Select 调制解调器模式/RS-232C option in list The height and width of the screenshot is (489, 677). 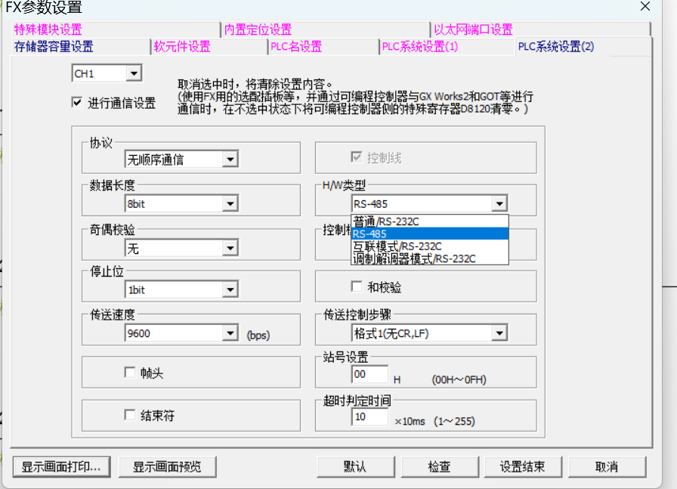pos(414,258)
